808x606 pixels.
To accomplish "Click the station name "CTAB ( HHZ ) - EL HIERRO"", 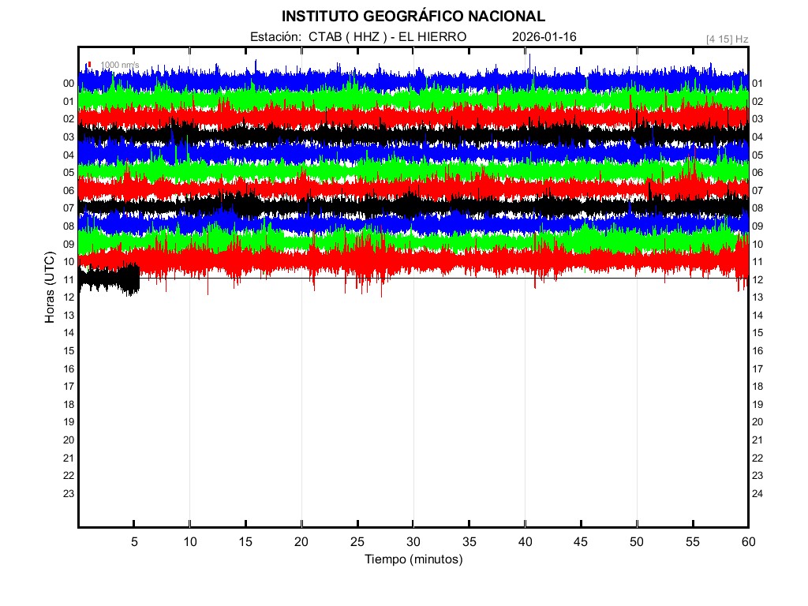I will pyautogui.click(x=387, y=37).
